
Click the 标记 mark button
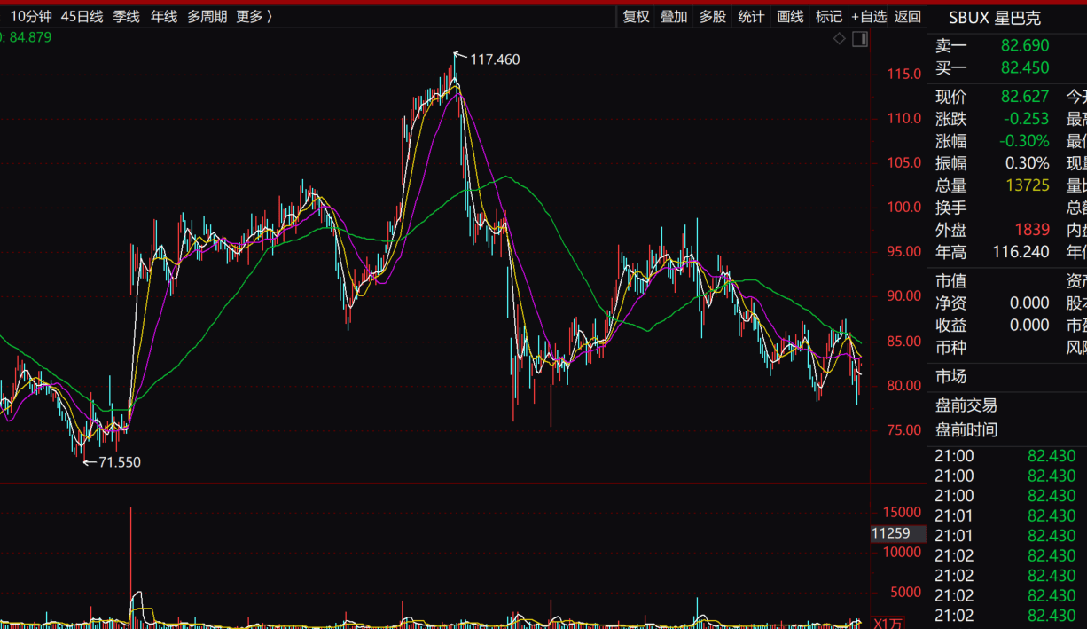(828, 16)
